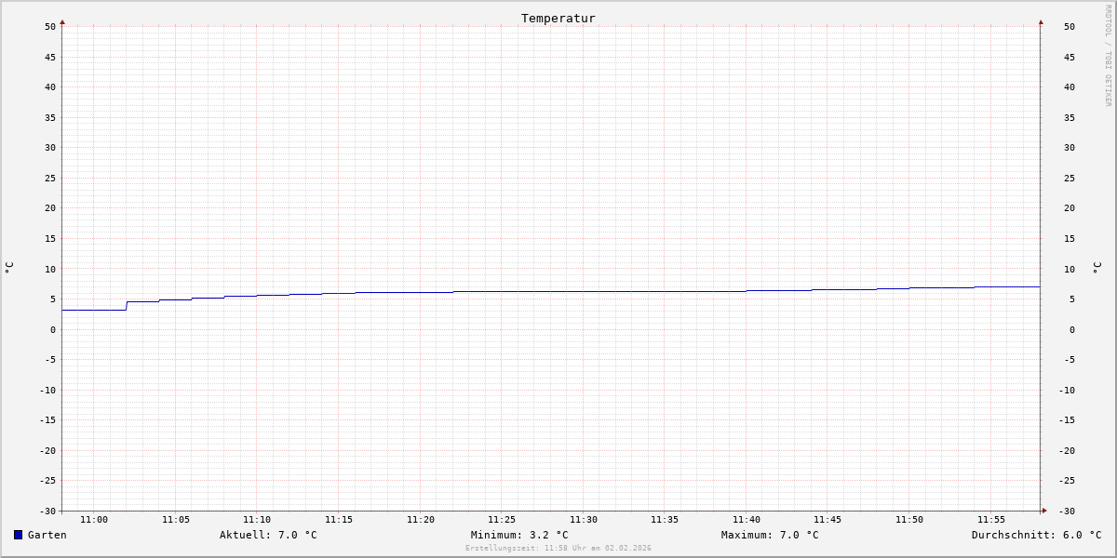Click the 11:15 time axis label
This screenshot has height=558, width=1117.
(339, 520)
